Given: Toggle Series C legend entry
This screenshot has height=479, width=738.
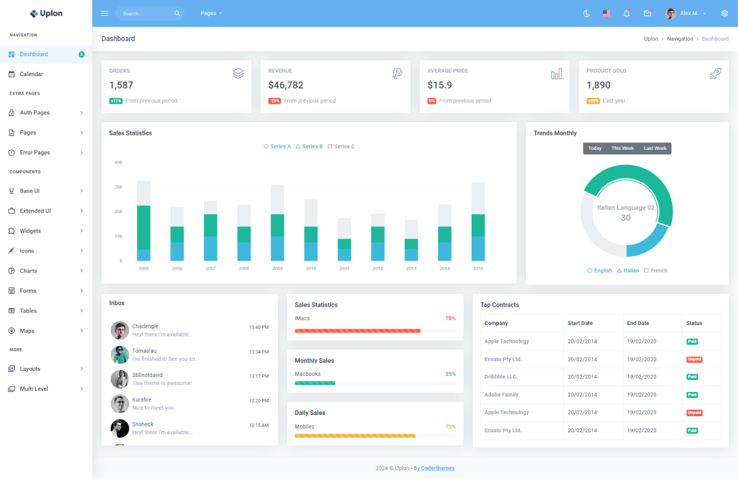Looking at the screenshot, I should [x=341, y=146].
